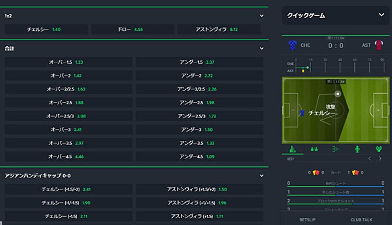This screenshot has height=225, width=392.
Task: Open the lineups players icon tab
Action: click(314, 149)
